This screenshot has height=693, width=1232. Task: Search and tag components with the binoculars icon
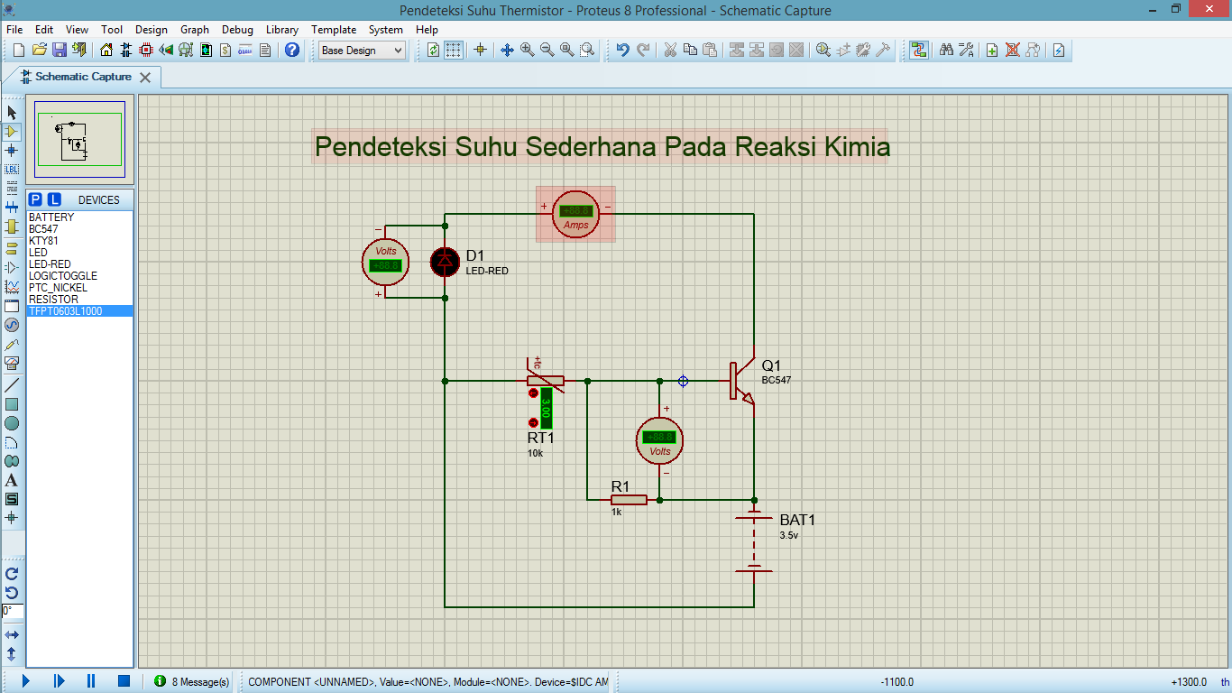(x=946, y=51)
